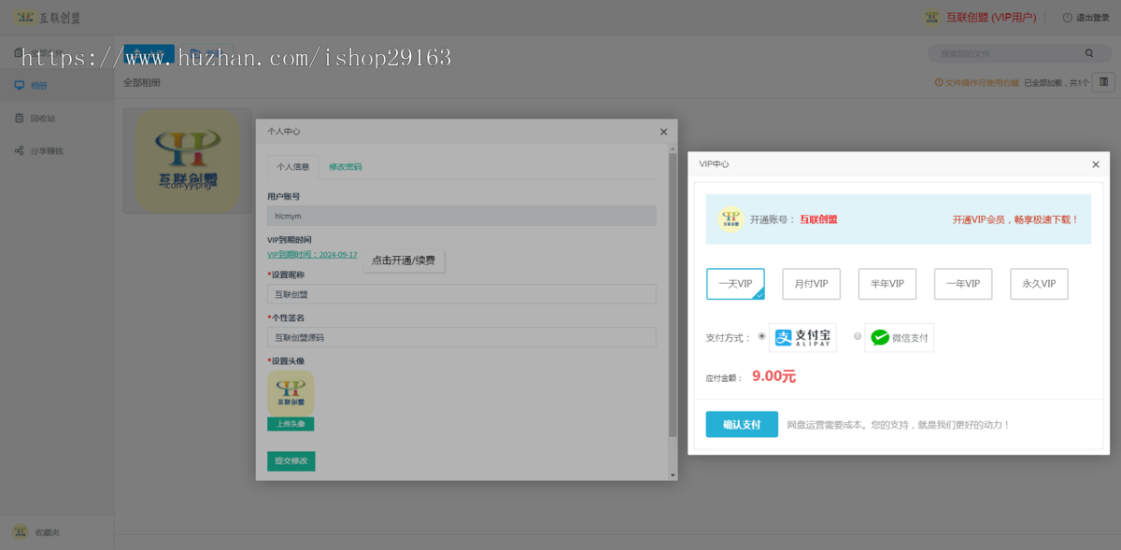Viewport: 1121px width, 550px height.
Task: Click the WeChat Pay logo in VIP中心
Action: click(900, 337)
